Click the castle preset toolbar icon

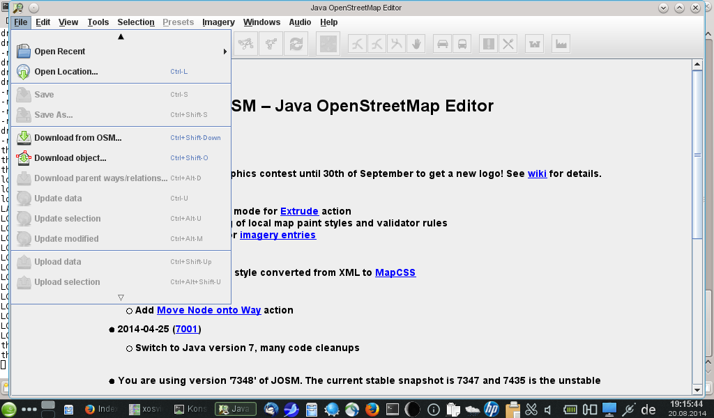pos(534,44)
